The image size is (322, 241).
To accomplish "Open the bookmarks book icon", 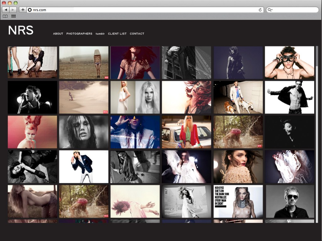I will click(5, 16).
